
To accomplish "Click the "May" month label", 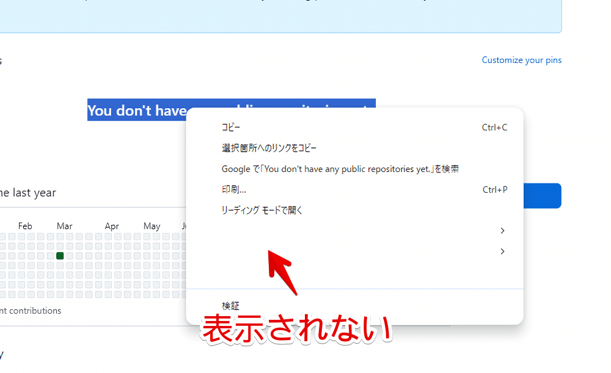I will tap(151, 226).
